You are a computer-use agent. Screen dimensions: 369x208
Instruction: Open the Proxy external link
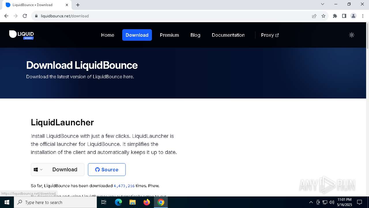pos(270,35)
